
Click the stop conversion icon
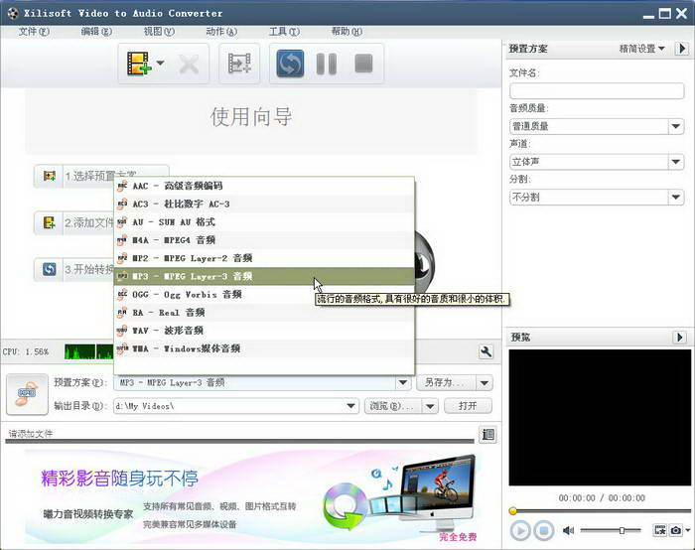click(x=364, y=64)
